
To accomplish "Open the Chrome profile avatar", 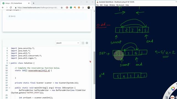I will [x=89, y=7].
